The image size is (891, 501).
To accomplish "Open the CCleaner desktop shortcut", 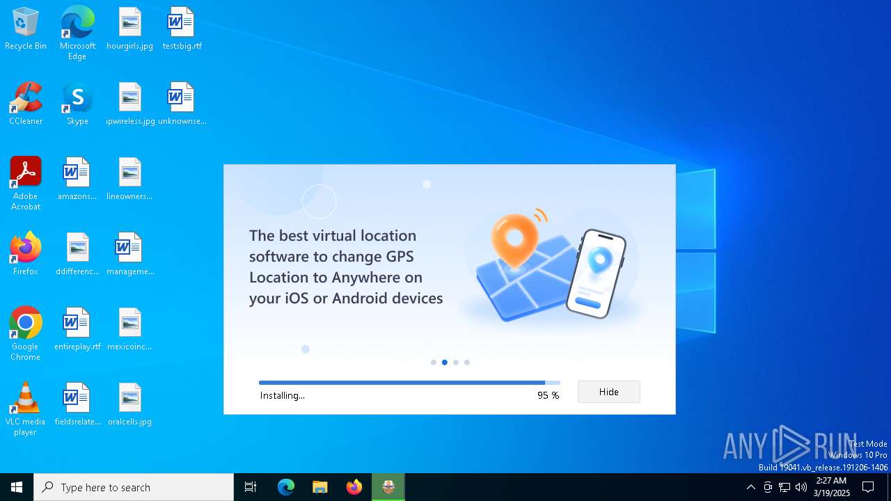I will click(26, 104).
